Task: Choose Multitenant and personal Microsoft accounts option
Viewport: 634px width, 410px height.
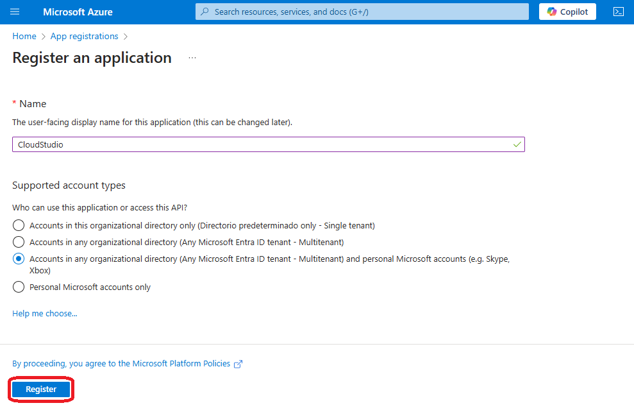Action: click(19, 259)
